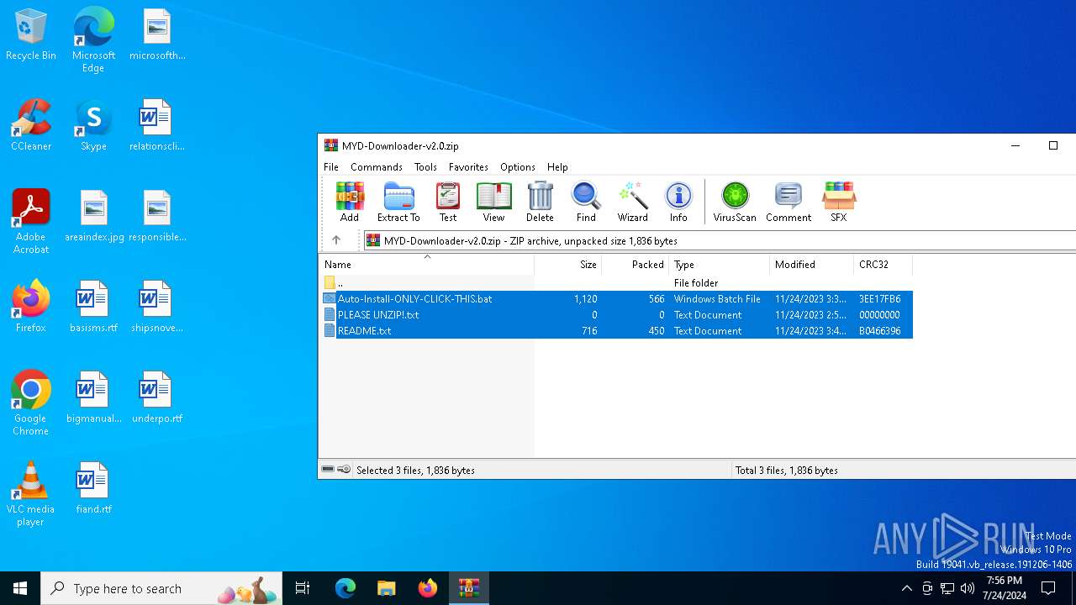This screenshot has height=605, width=1076.
Task: Select the responsible image file on desktop
Action: (157, 216)
